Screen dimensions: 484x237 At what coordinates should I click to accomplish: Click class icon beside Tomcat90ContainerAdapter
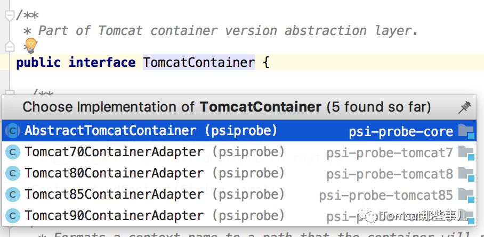12,216
